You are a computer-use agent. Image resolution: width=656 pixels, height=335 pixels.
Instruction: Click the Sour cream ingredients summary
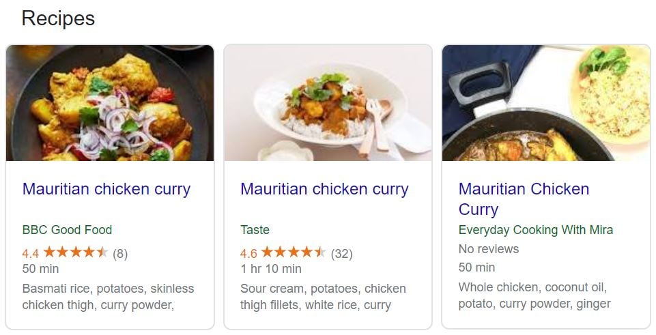coord(323,297)
